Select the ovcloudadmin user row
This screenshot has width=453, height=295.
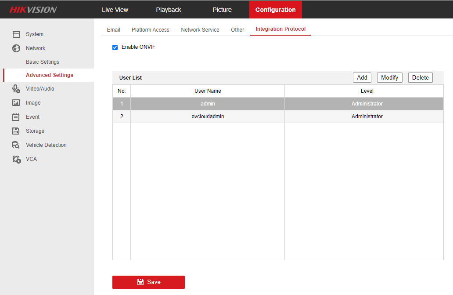[x=208, y=117]
